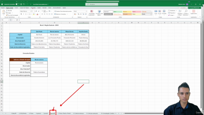
Task: Click the Formatar cells icon
Action: click(164, 11)
